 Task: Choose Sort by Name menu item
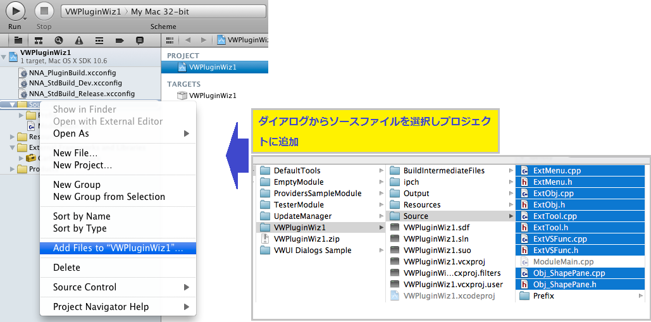(x=118, y=216)
